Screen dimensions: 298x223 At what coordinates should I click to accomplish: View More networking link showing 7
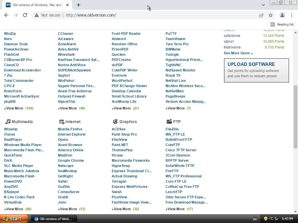(x=178, y=108)
